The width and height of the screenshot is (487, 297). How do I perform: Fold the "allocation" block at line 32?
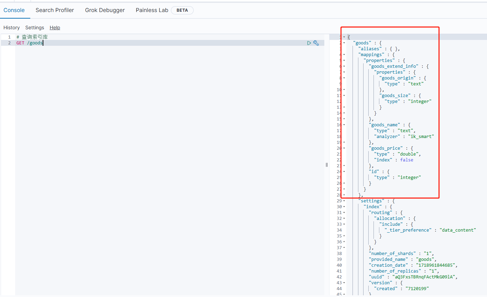344,219
